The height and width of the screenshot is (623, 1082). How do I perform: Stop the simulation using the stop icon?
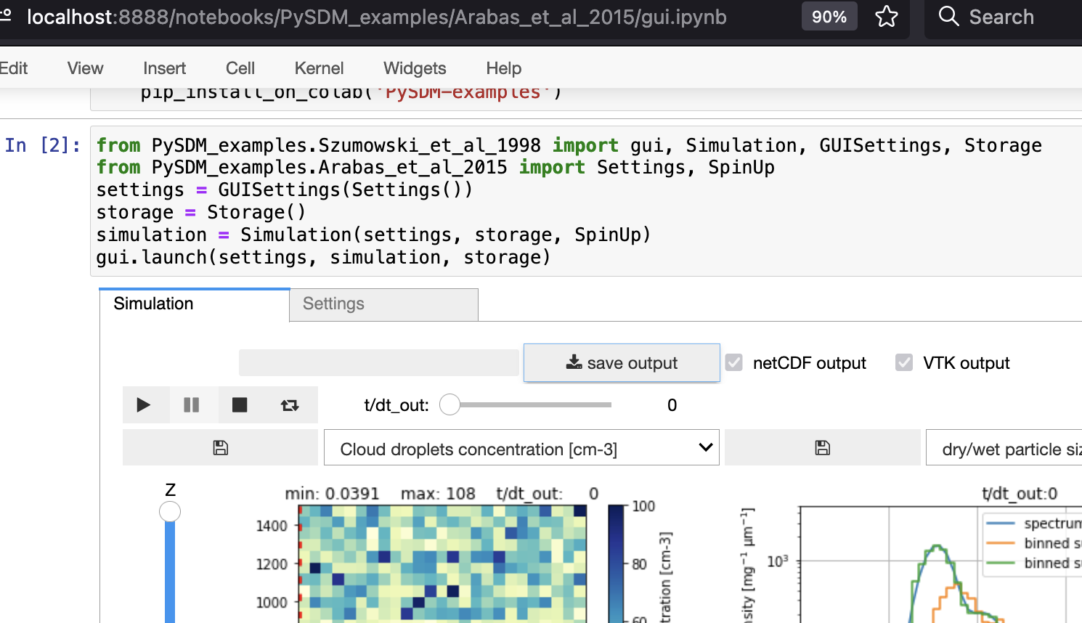click(x=240, y=404)
